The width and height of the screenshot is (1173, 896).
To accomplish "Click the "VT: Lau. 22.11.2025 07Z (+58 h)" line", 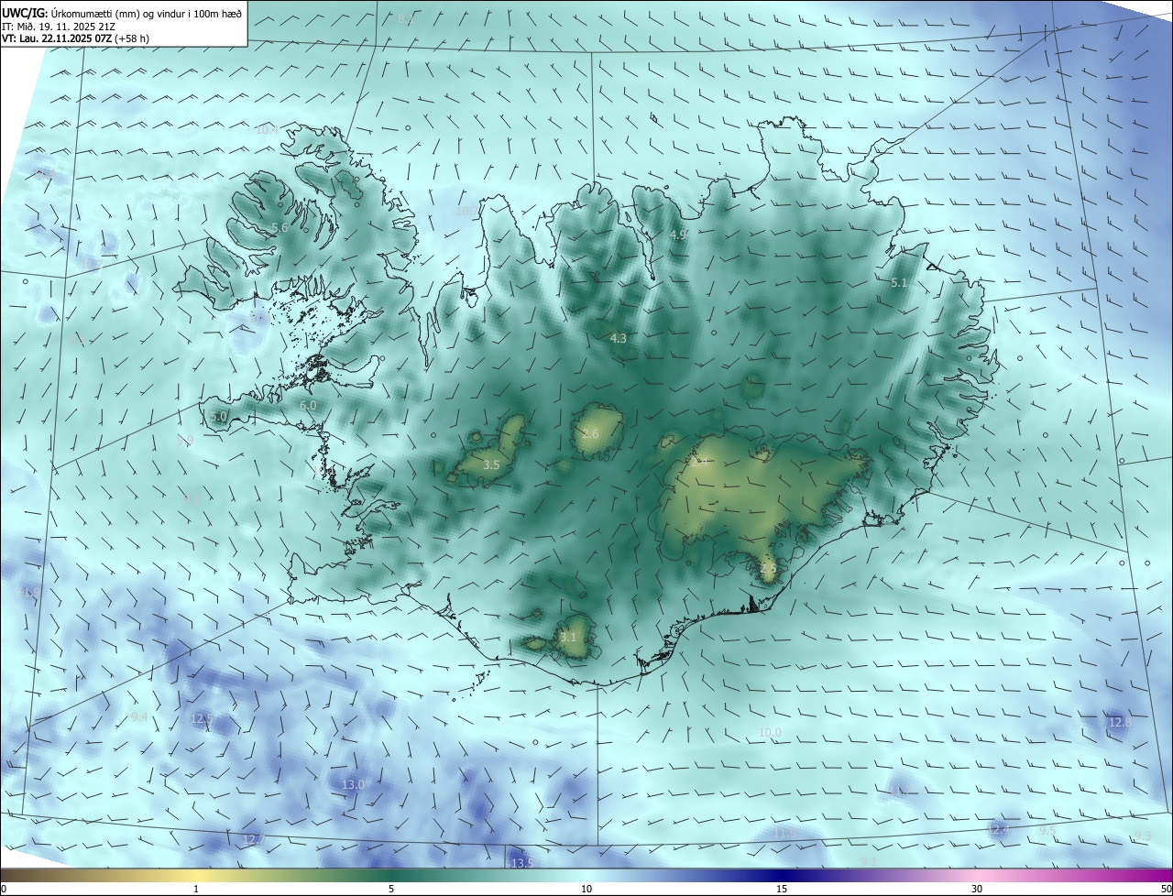I will tap(75, 38).
